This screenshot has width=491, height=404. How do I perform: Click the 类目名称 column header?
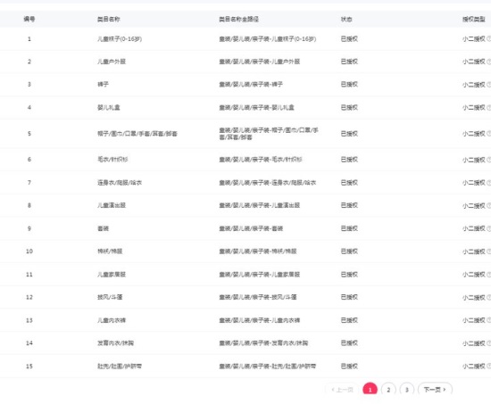pyautogui.click(x=108, y=19)
